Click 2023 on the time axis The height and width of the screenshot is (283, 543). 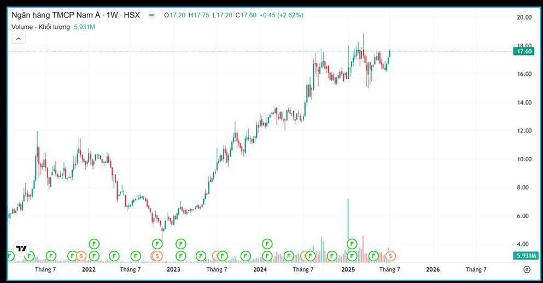[x=173, y=269]
